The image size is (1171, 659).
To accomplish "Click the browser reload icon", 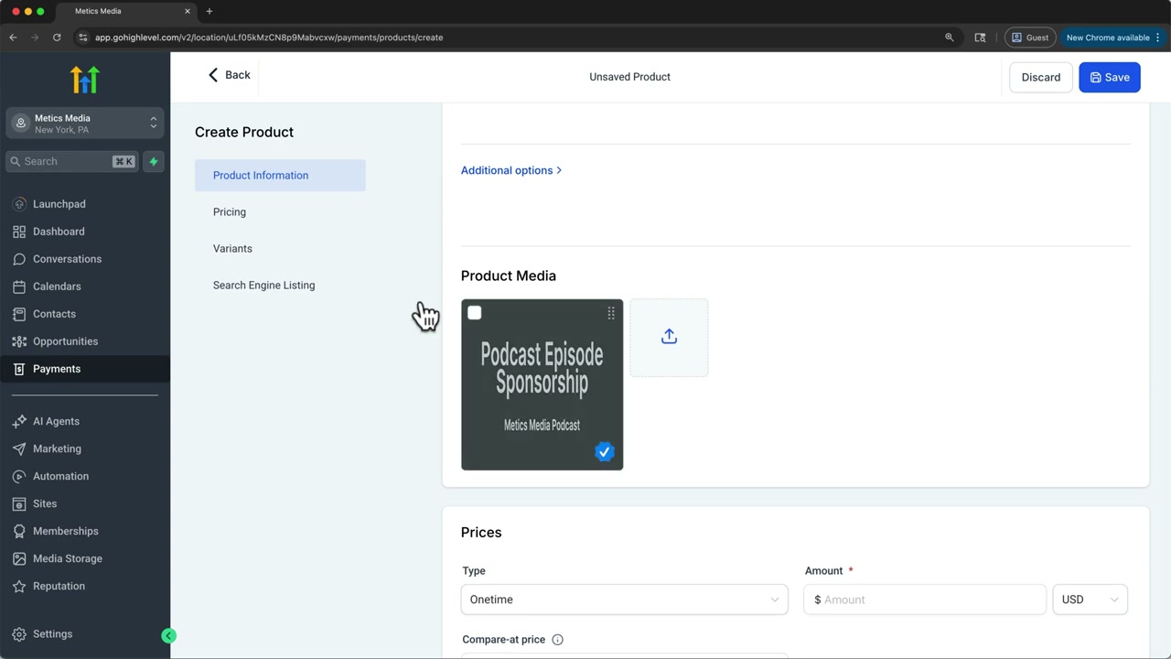I will [57, 38].
